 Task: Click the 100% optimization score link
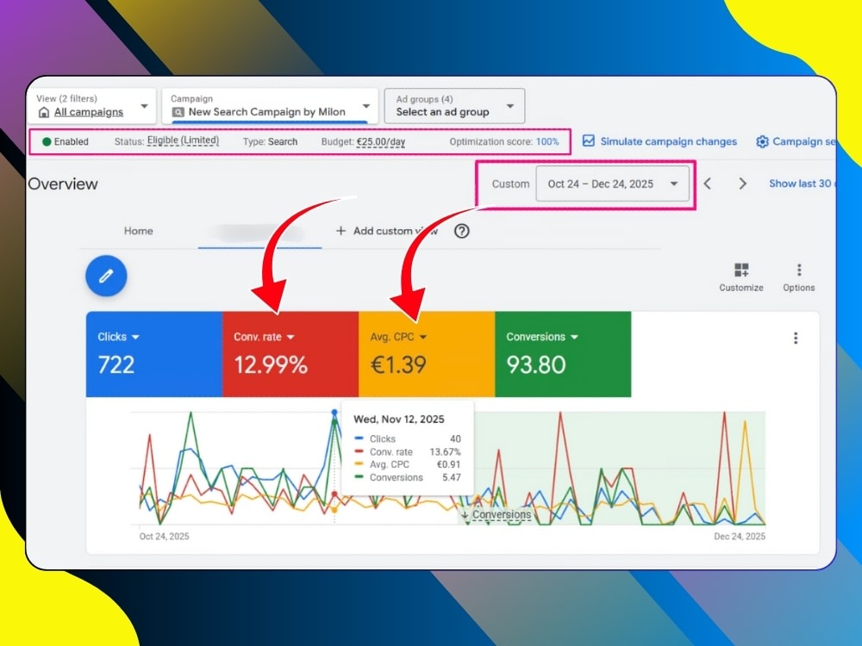point(547,142)
